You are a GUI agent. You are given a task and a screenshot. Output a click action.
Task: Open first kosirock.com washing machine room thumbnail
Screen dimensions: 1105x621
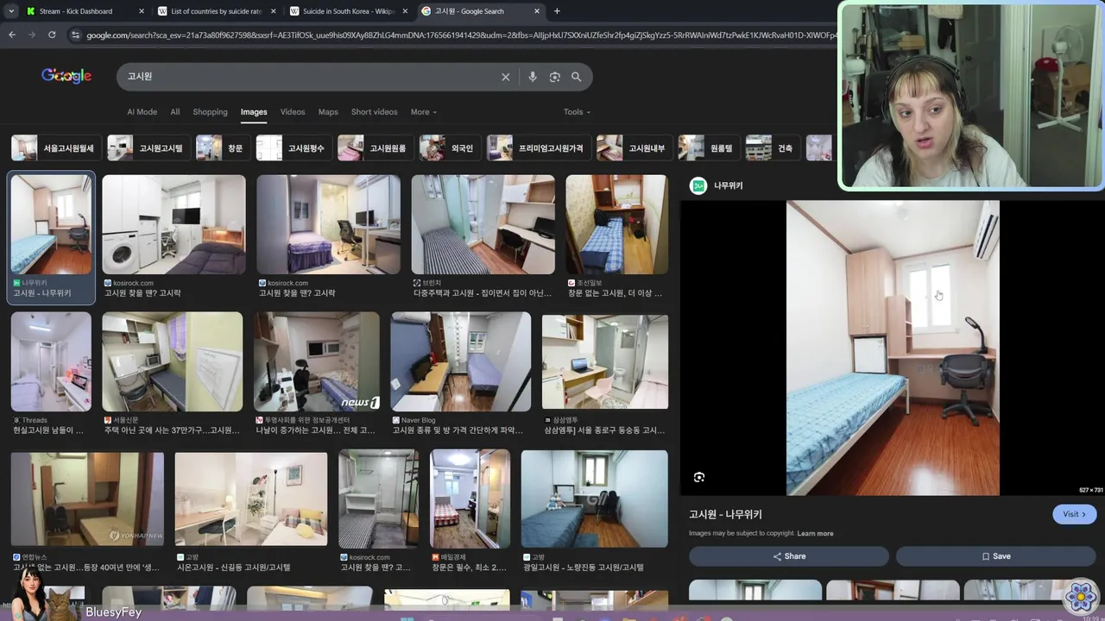coord(174,224)
